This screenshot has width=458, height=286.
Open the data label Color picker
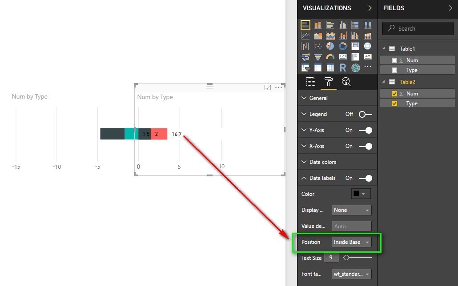361,194
